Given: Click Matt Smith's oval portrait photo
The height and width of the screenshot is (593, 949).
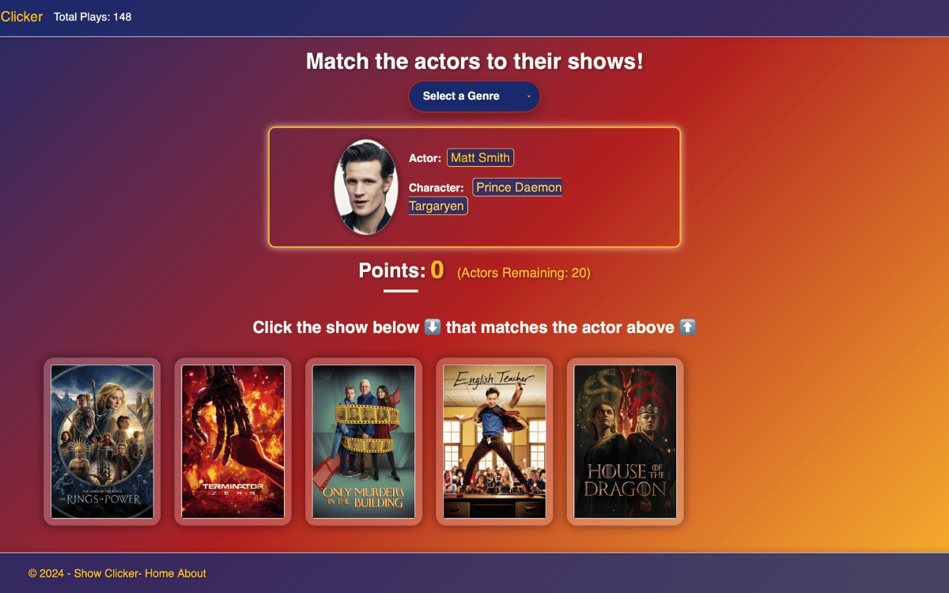Looking at the screenshot, I should click(x=366, y=187).
